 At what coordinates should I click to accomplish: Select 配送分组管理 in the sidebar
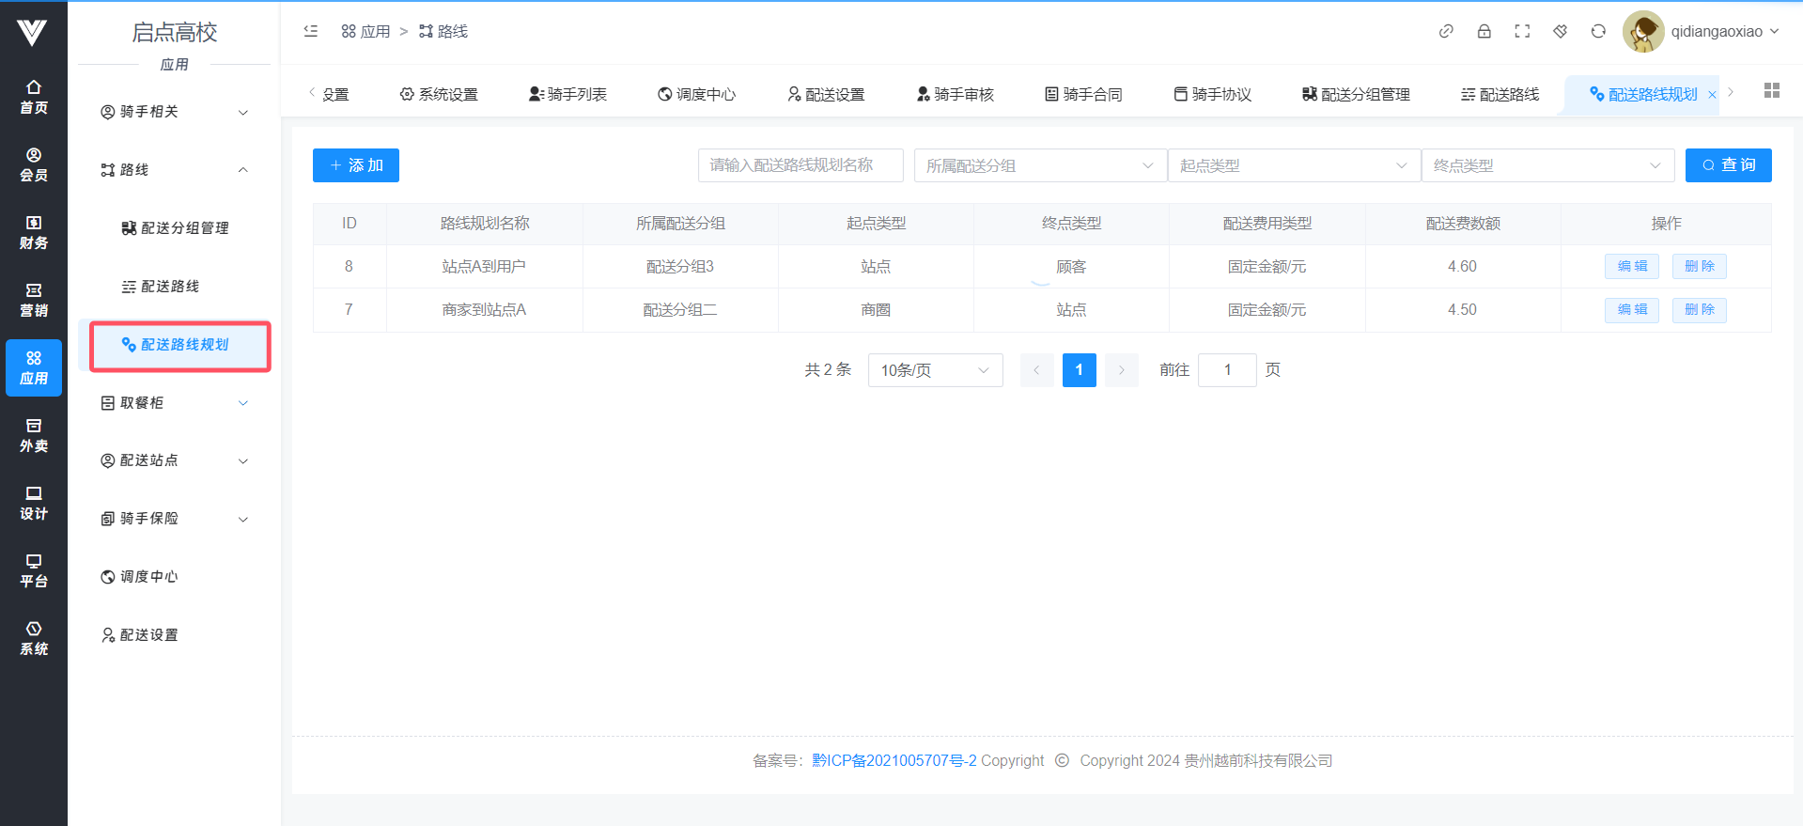pyautogui.click(x=184, y=228)
